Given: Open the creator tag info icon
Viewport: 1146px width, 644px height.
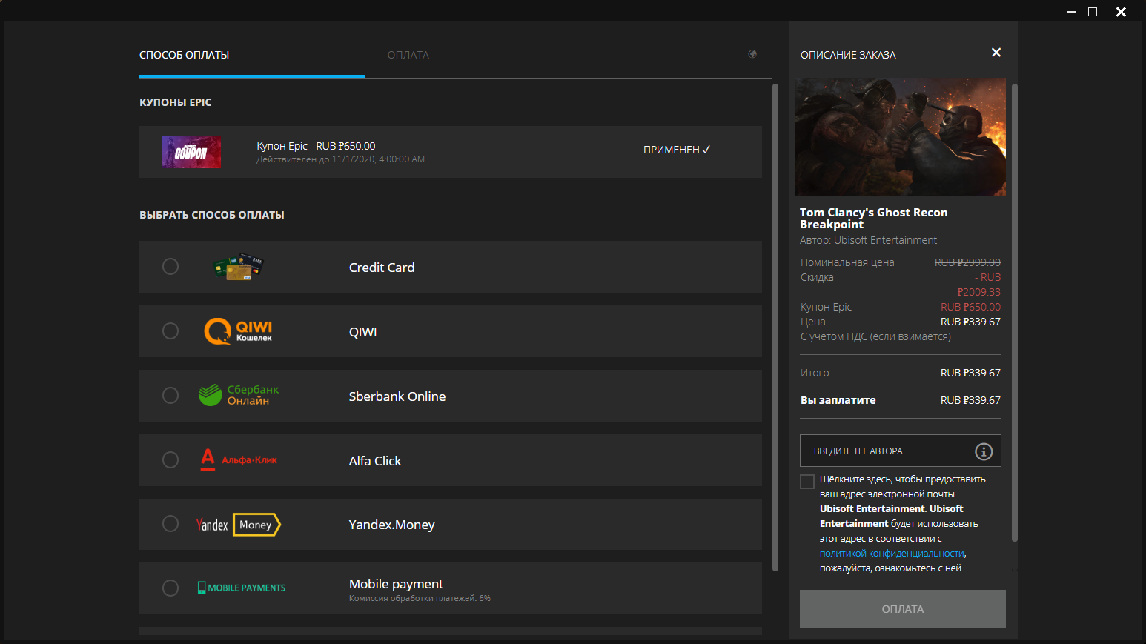Looking at the screenshot, I should [x=984, y=451].
